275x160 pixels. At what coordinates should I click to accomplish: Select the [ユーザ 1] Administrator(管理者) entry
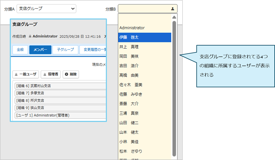tap(60, 115)
